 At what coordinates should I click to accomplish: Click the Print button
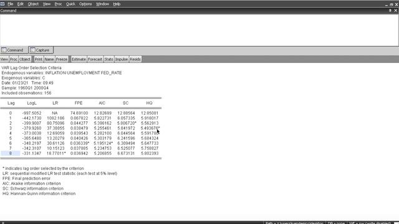pyautogui.click(x=39, y=59)
